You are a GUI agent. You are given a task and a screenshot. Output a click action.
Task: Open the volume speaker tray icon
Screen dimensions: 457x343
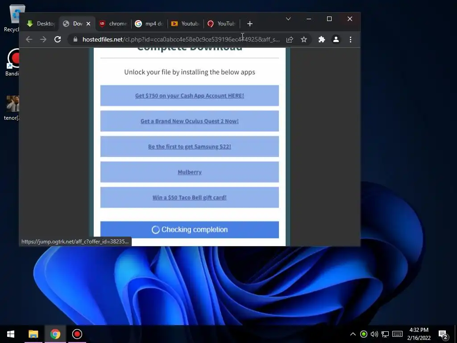tap(374, 334)
